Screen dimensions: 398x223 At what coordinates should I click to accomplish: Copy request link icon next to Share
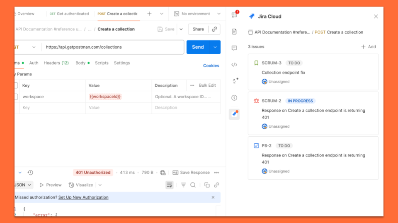pyautogui.click(x=214, y=29)
